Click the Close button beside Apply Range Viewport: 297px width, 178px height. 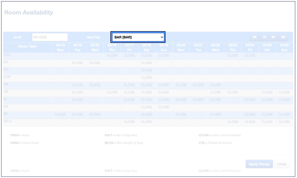[281, 164]
